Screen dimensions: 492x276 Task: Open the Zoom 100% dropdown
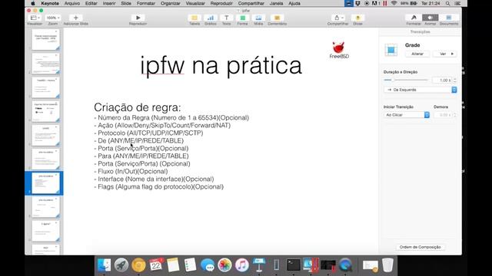53,18
